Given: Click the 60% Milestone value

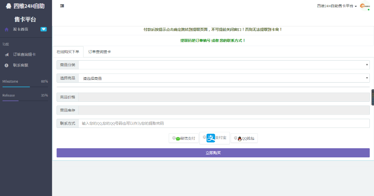Looking at the screenshot, I should (44, 81).
